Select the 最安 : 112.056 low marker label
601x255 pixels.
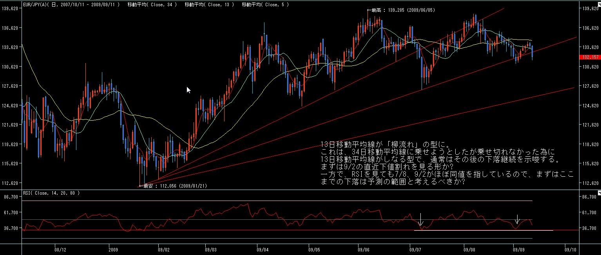point(173,186)
